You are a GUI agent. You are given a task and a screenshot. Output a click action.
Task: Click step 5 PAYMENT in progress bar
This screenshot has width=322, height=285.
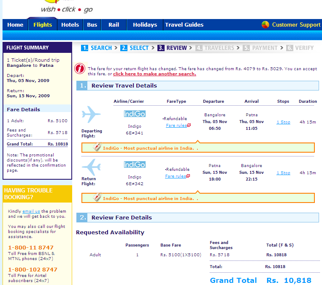(x=260, y=48)
